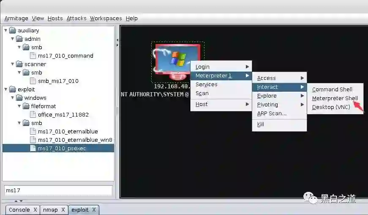
Task: Select ms17_010_eternalblue_win8 exploit
Action: point(75,140)
